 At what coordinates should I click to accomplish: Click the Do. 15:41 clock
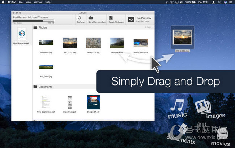click(x=204, y=2)
